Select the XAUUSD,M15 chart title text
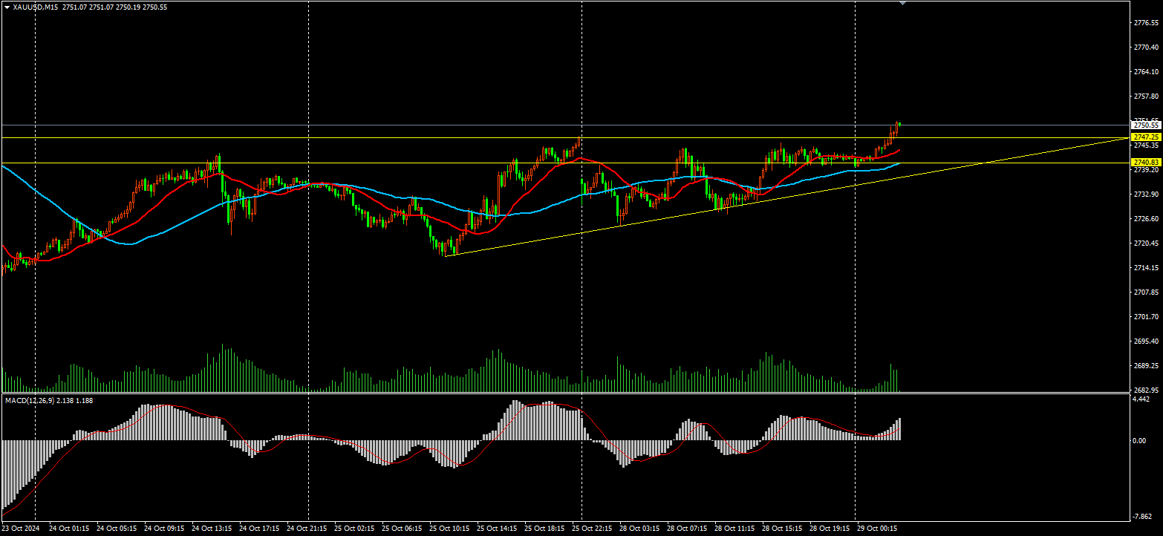The image size is (1163, 536). point(36,7)
